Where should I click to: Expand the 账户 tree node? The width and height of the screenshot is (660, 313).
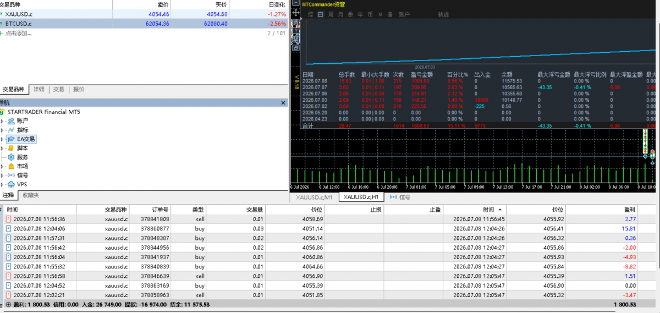pyautogui.click(x=3, y=120)
